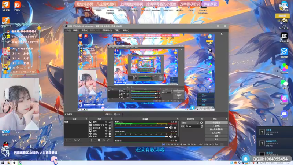Toggle lock on window capture source
The height and width of the screenshot is (165, 293).
point(110,128)
